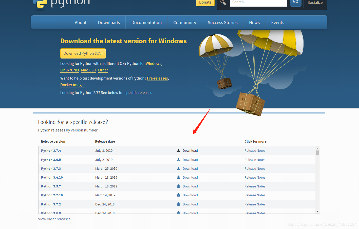This screenshot has width=359, height=229.
Task: Open Release Notes for Python 3.7.4
Action: [255, 150]
